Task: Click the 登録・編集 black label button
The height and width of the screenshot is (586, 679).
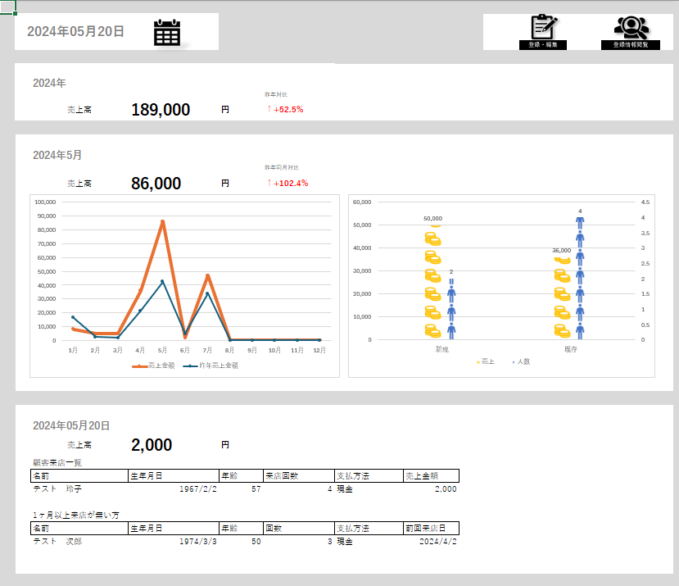Action: click(x=543, y=44)
